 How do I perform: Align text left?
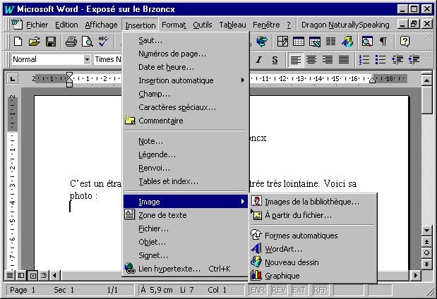[295, 59]
